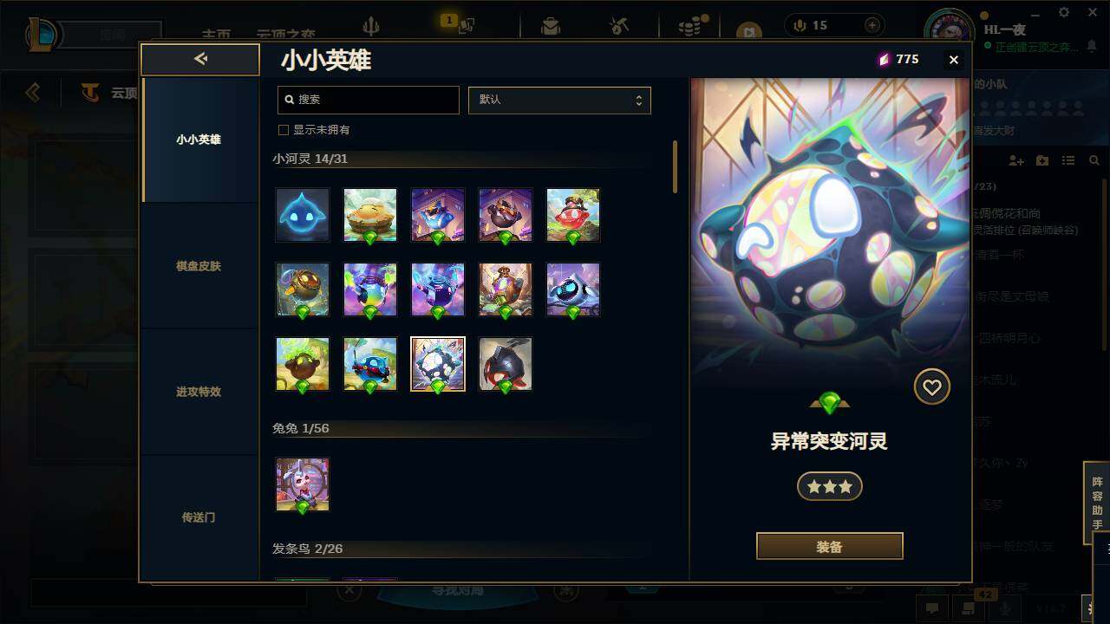The height and width of the screenshot is (624, 1110).
Task: Select the red hooded river sprite icon
Action: [x=506, y=364]
